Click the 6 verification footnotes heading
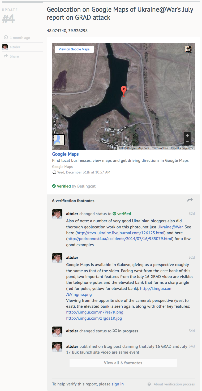 [x=73, y=201]
